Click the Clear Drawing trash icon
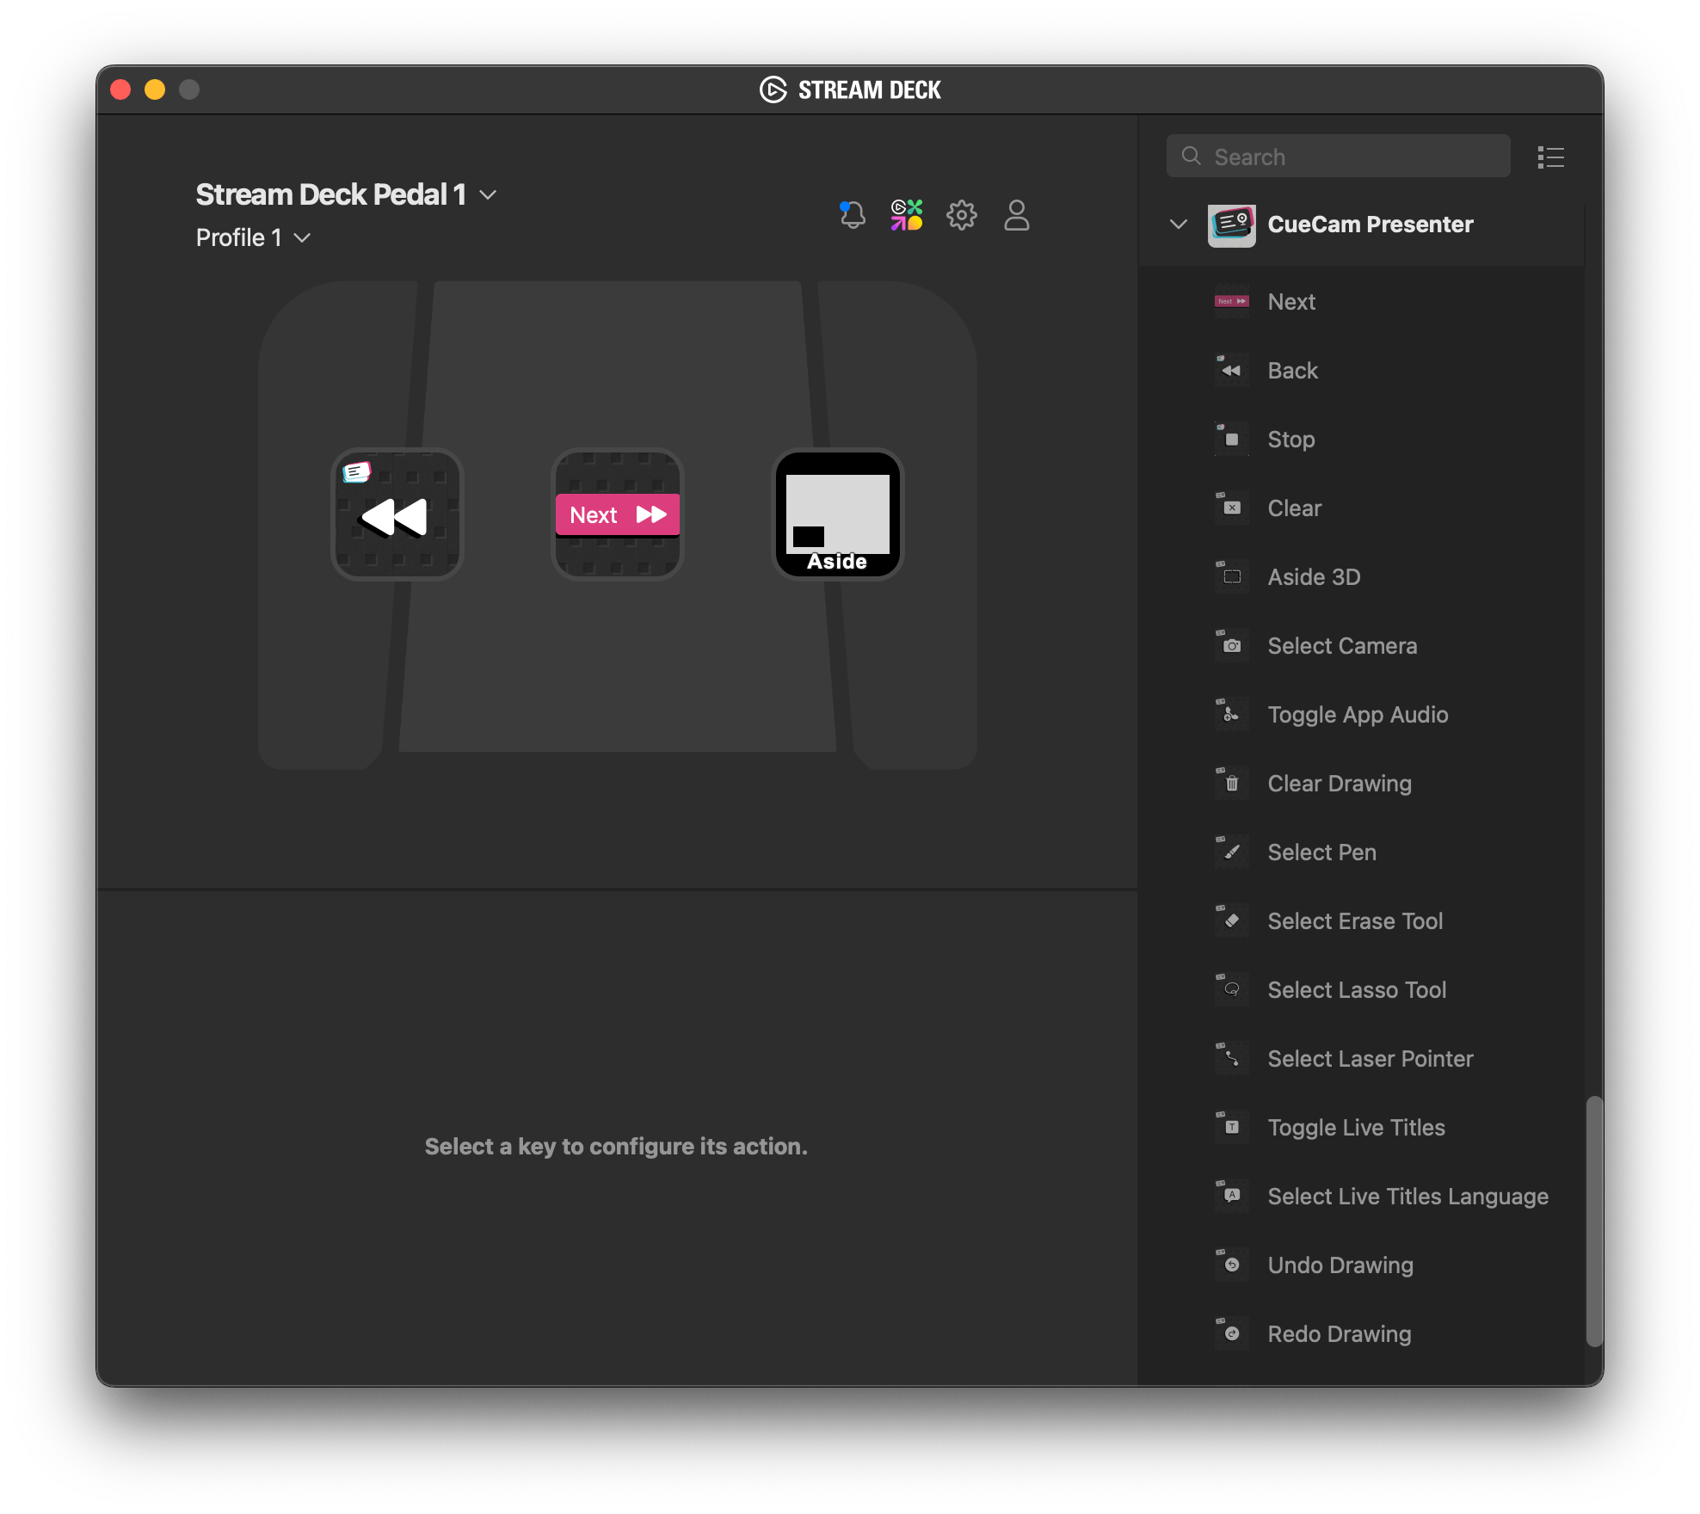Screen dimensions: 1700x1514 click(1232, 784)
